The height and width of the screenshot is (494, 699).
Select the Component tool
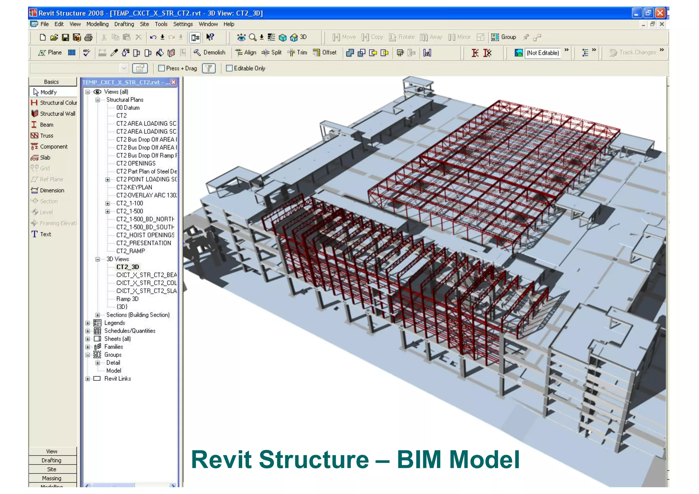click(49, 146)
